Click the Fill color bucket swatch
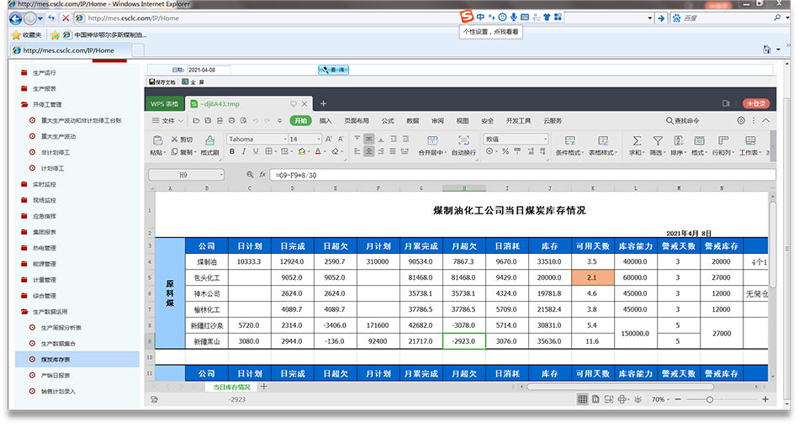The width and height of the screenshot is (799, 427). coord(302,151)
